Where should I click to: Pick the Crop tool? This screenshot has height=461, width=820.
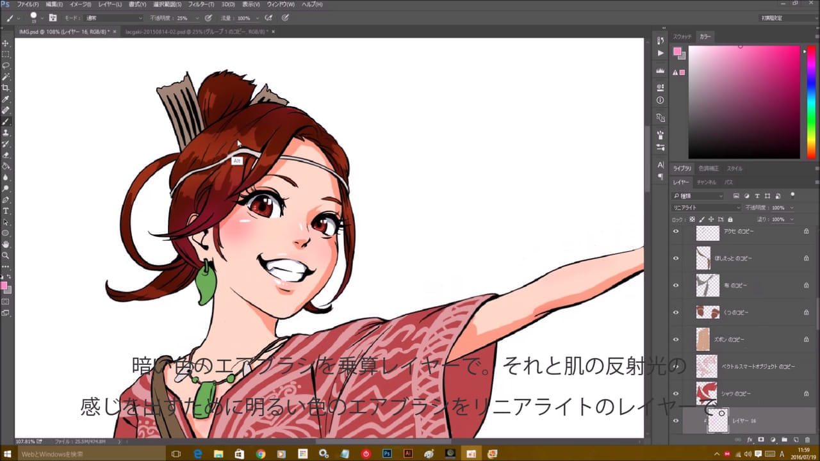coord(6,88)
